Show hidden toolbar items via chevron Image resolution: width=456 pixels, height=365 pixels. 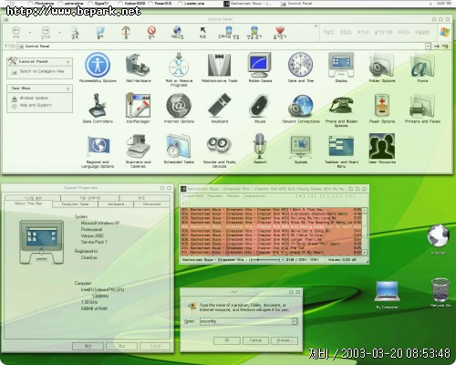pos(316,26)
